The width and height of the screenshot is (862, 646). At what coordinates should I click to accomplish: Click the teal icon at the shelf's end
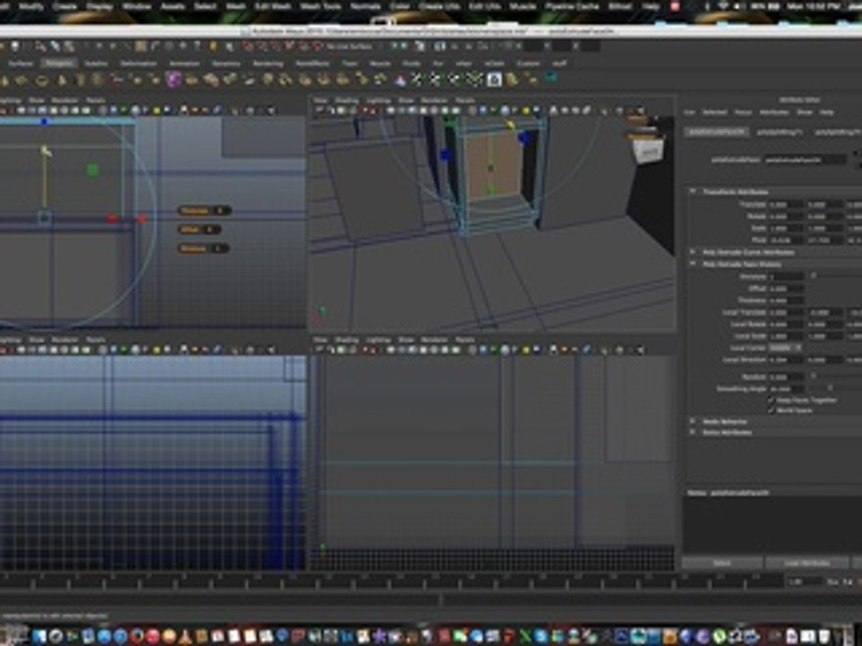[x=550, y=79]
